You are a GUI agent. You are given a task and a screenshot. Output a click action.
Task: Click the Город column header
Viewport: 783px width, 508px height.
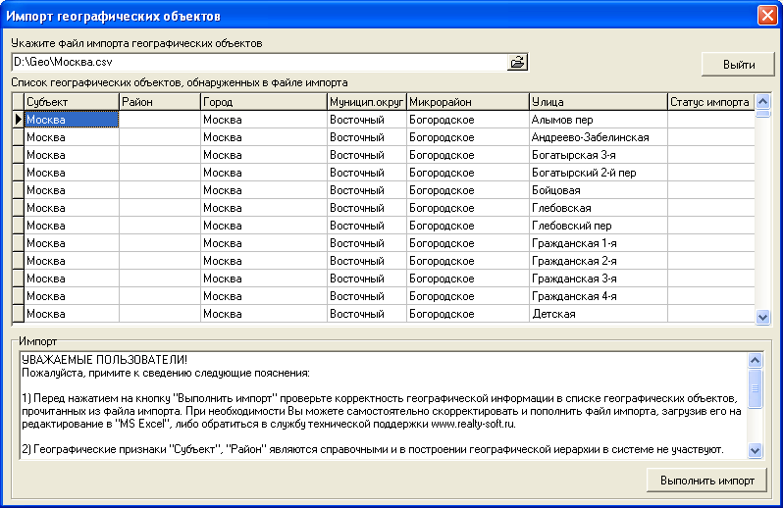pyautogui.click(x=263, y=102)
